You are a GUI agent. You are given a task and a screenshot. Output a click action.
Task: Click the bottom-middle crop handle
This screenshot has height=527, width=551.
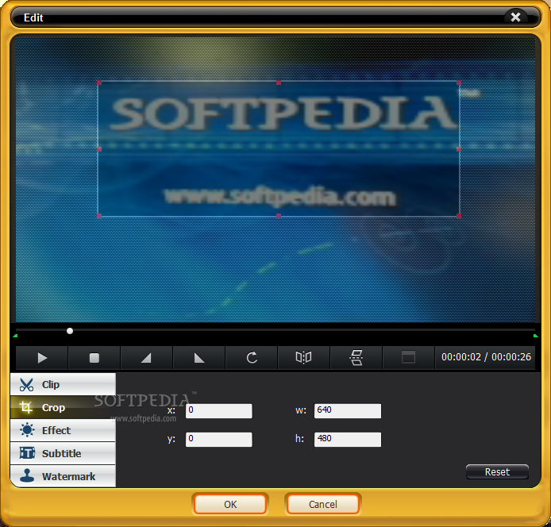[279, 216]
